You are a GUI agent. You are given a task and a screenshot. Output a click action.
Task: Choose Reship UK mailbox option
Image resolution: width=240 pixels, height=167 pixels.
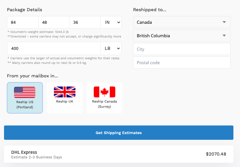tap(65, 98)
